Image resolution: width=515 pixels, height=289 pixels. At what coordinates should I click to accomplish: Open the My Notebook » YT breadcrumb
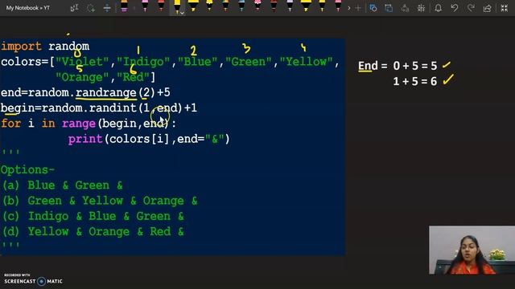pos(28,8)
